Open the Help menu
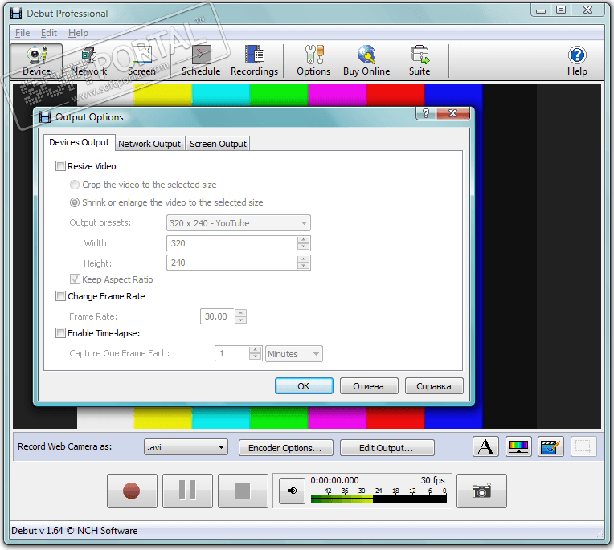Viewport: 614px width, 550px height. [x=78, y=33]
